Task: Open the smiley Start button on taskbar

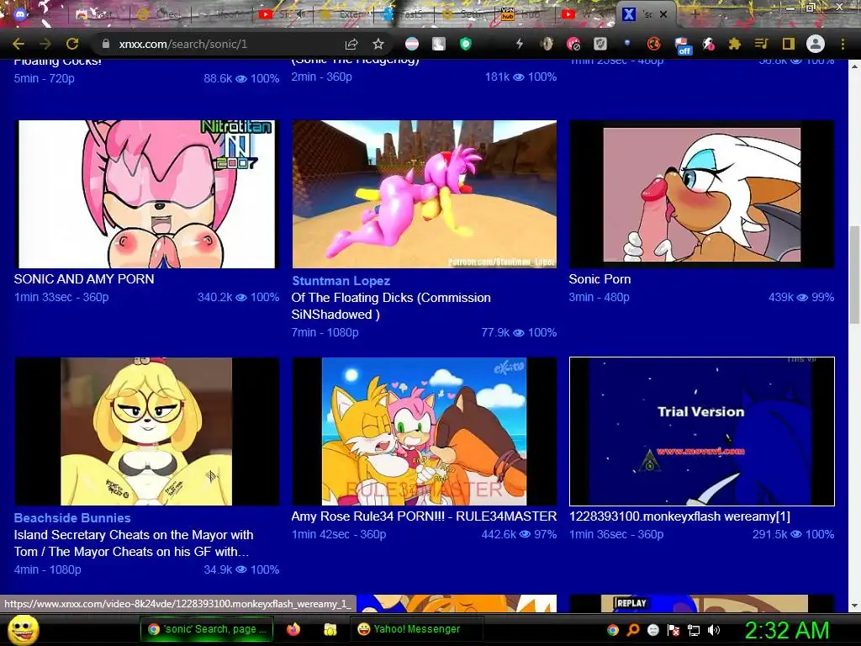Action: pos(23,629)
